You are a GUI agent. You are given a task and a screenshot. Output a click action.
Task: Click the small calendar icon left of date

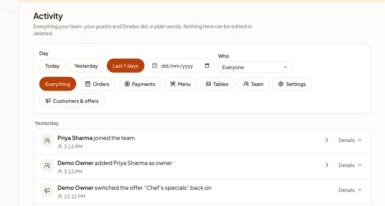point(154,66)
